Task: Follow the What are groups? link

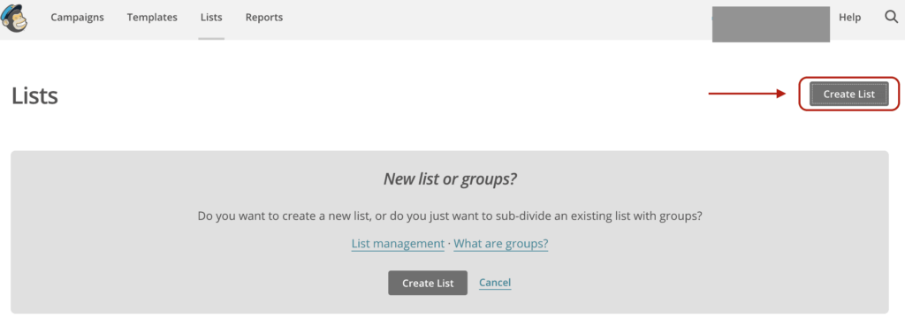Action: pos(501,244)
